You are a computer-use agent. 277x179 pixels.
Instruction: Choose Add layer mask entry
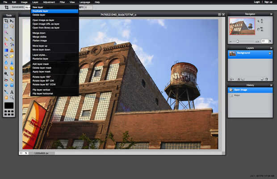(x=55, y=64)
